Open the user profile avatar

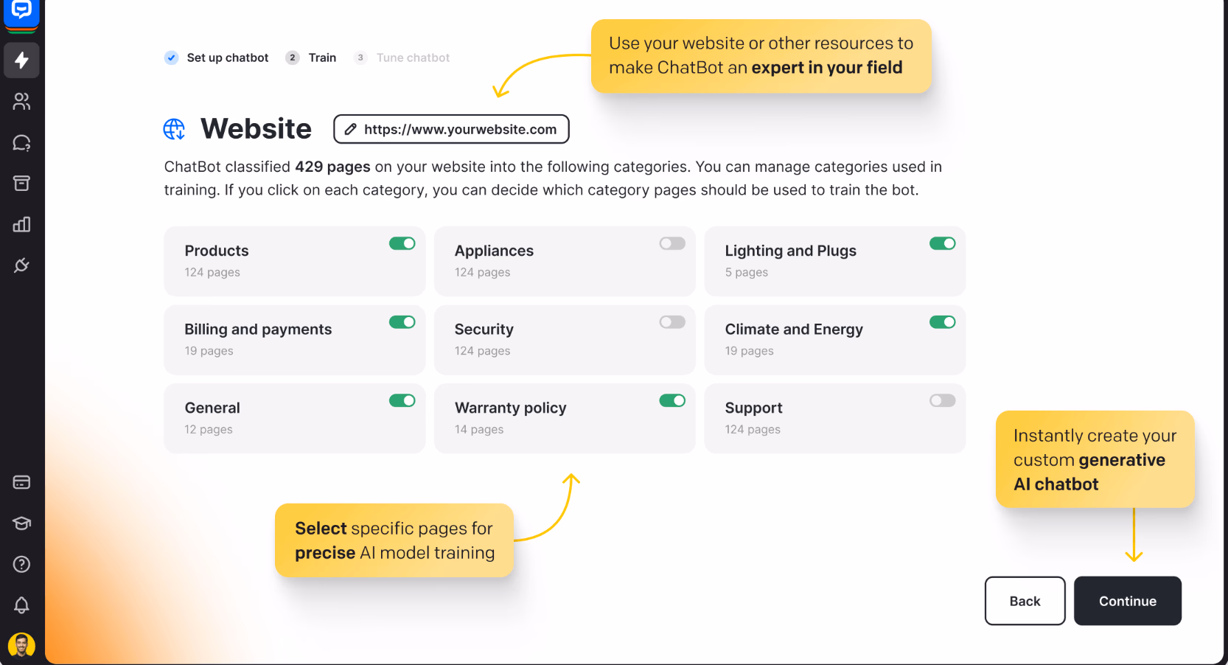(21, 646)
